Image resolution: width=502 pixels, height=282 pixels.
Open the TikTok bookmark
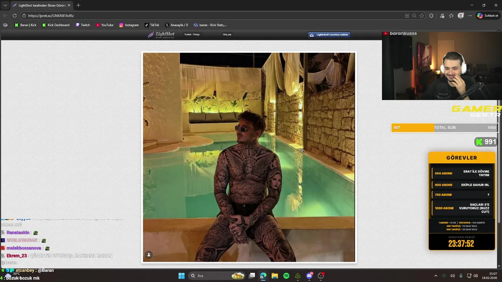pos(152,25)
